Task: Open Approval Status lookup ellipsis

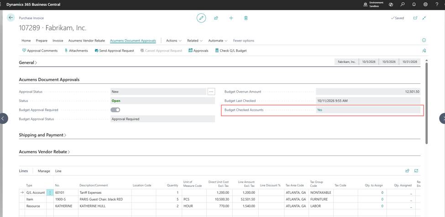Action: point(211,92)
